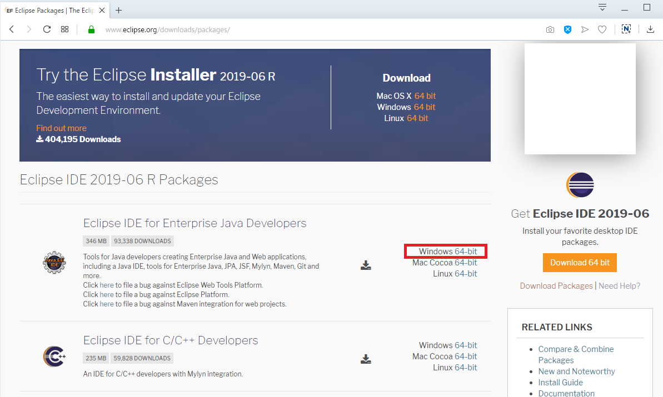Image resolution: width=663 pixels, height=397 pixels.
Task: Click the Find out more link
Action: (x=61, y=128)
